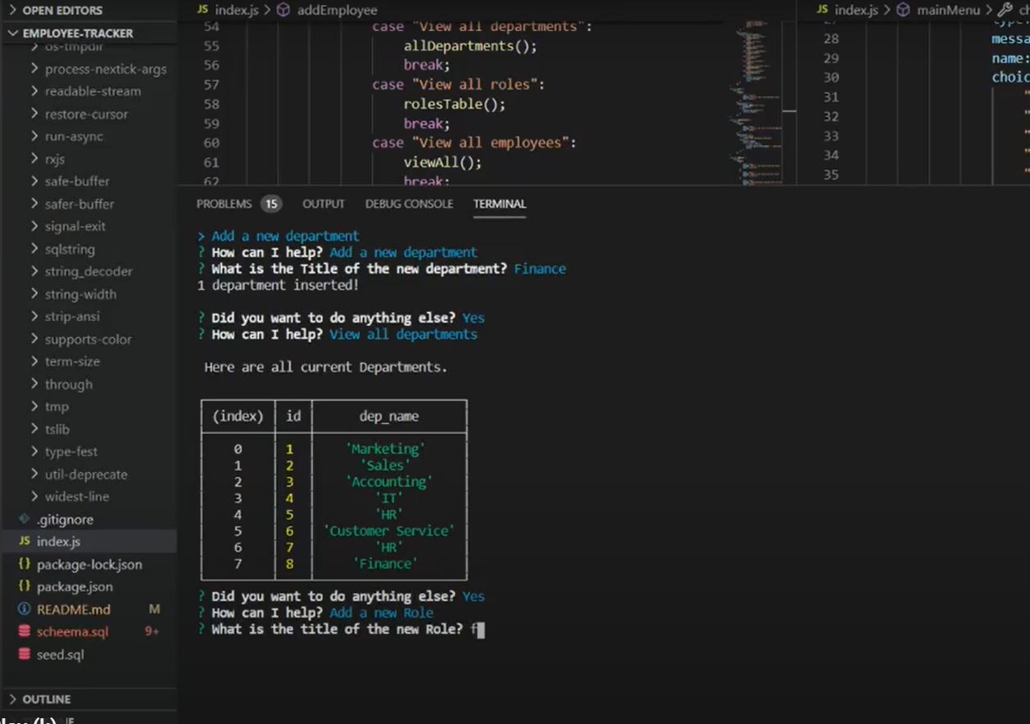Image resolution: width=1030 pixels, height=724 pixels.
Task: Click the curly-brace icon of package.json
Action: pyautogui.click(x=24, y=586)
